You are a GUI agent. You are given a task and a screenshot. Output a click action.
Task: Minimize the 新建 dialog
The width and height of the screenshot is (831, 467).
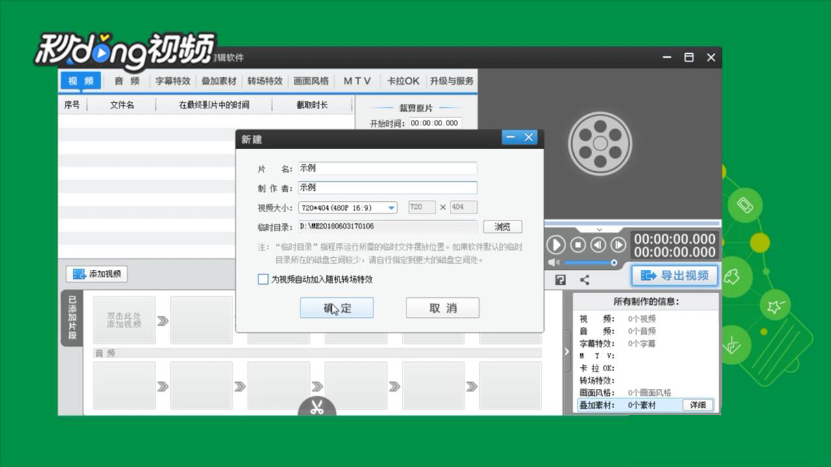510,138
